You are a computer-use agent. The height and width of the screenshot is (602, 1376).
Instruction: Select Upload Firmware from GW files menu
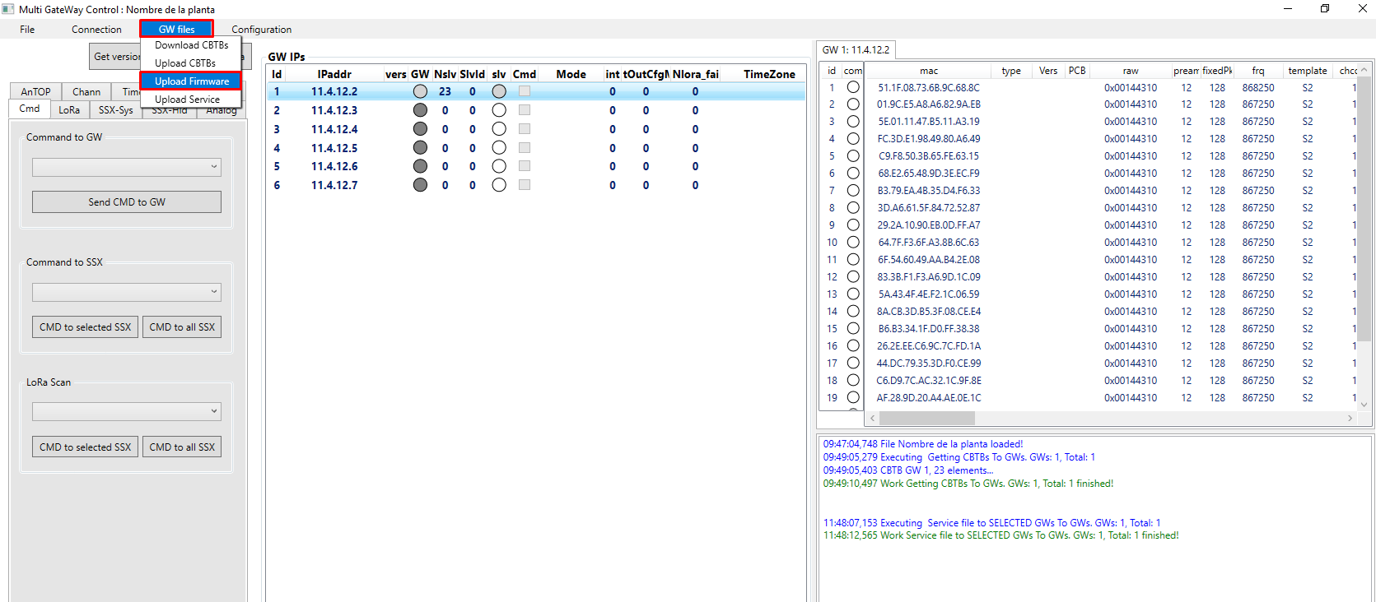(x=191, y=81)
